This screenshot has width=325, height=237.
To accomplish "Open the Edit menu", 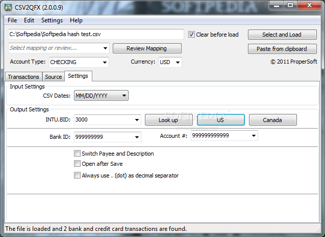I will coord(29,20).
